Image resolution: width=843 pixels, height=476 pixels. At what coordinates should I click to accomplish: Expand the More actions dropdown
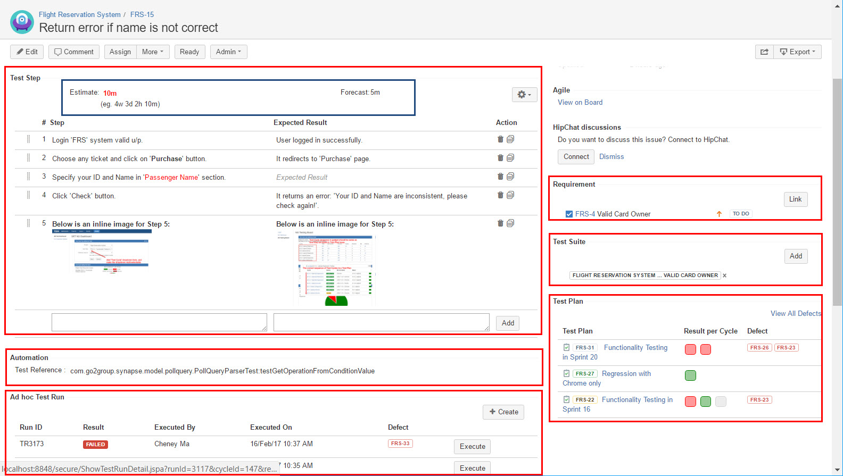[153, 52]
